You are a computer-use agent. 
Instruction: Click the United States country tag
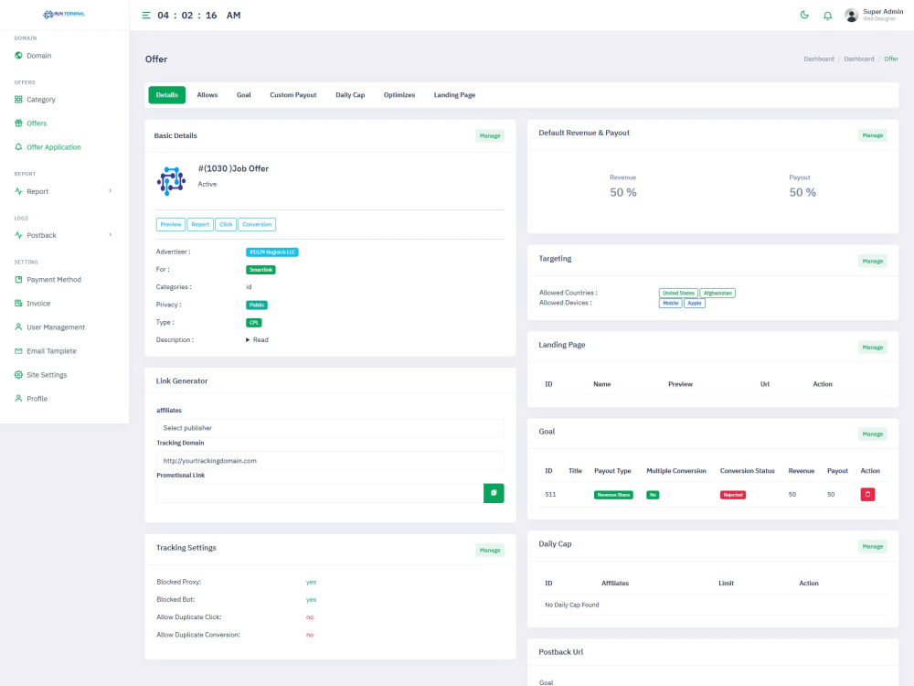point(678,293)
